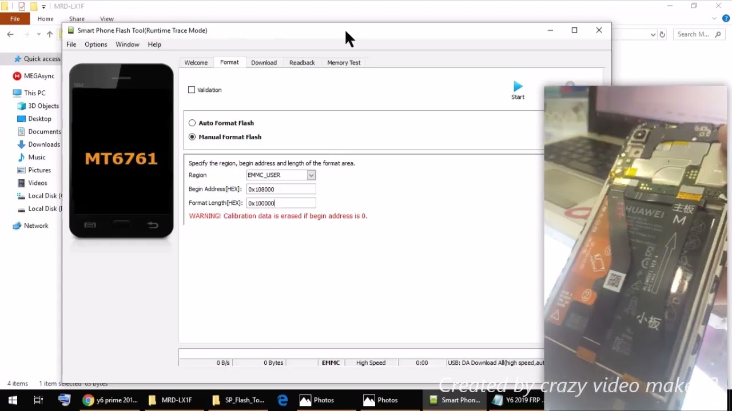Open Explorer's Home ribbon tab

[45, 19]
